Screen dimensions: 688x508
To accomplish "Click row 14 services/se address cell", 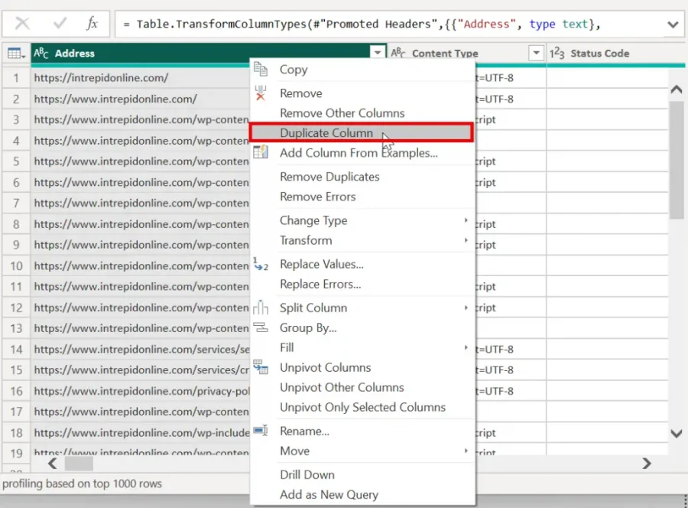I will point(141,349).
